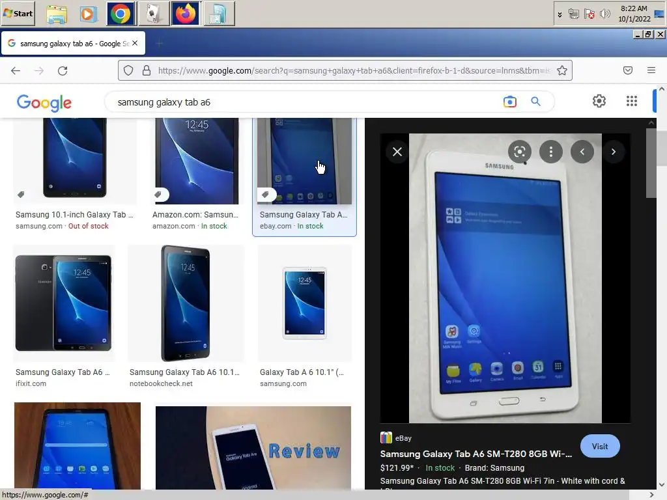Viewport: 667px width, 500px height.
Task: Open the eBay source label link
Action: tap(396, 438)
